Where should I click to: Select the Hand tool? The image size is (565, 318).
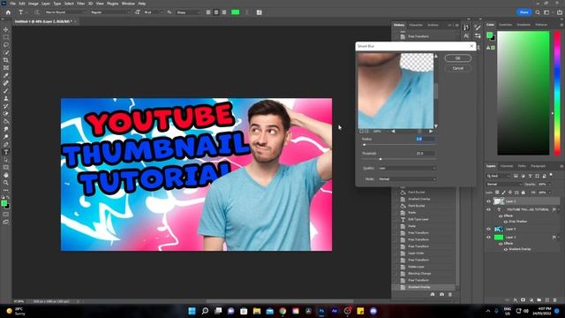pos(6,175)
